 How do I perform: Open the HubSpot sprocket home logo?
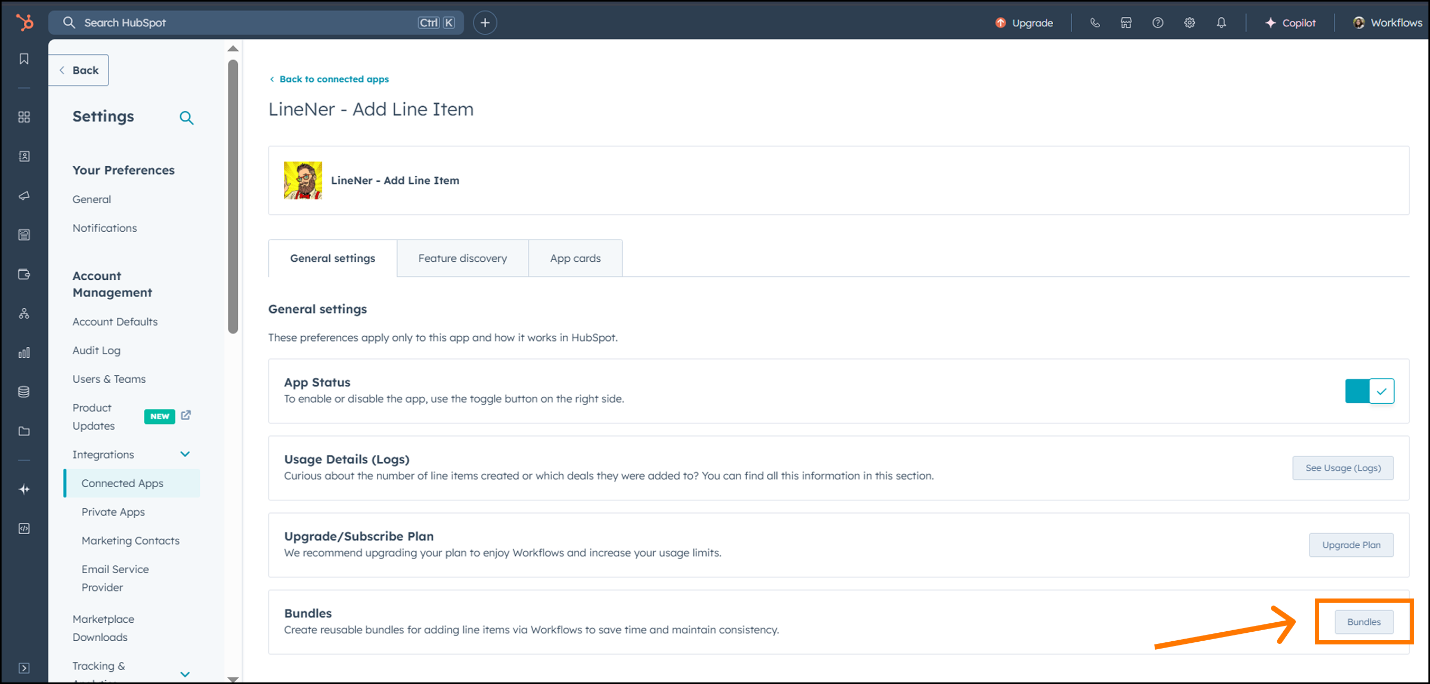pyautogui.click(x=24, y=23)
